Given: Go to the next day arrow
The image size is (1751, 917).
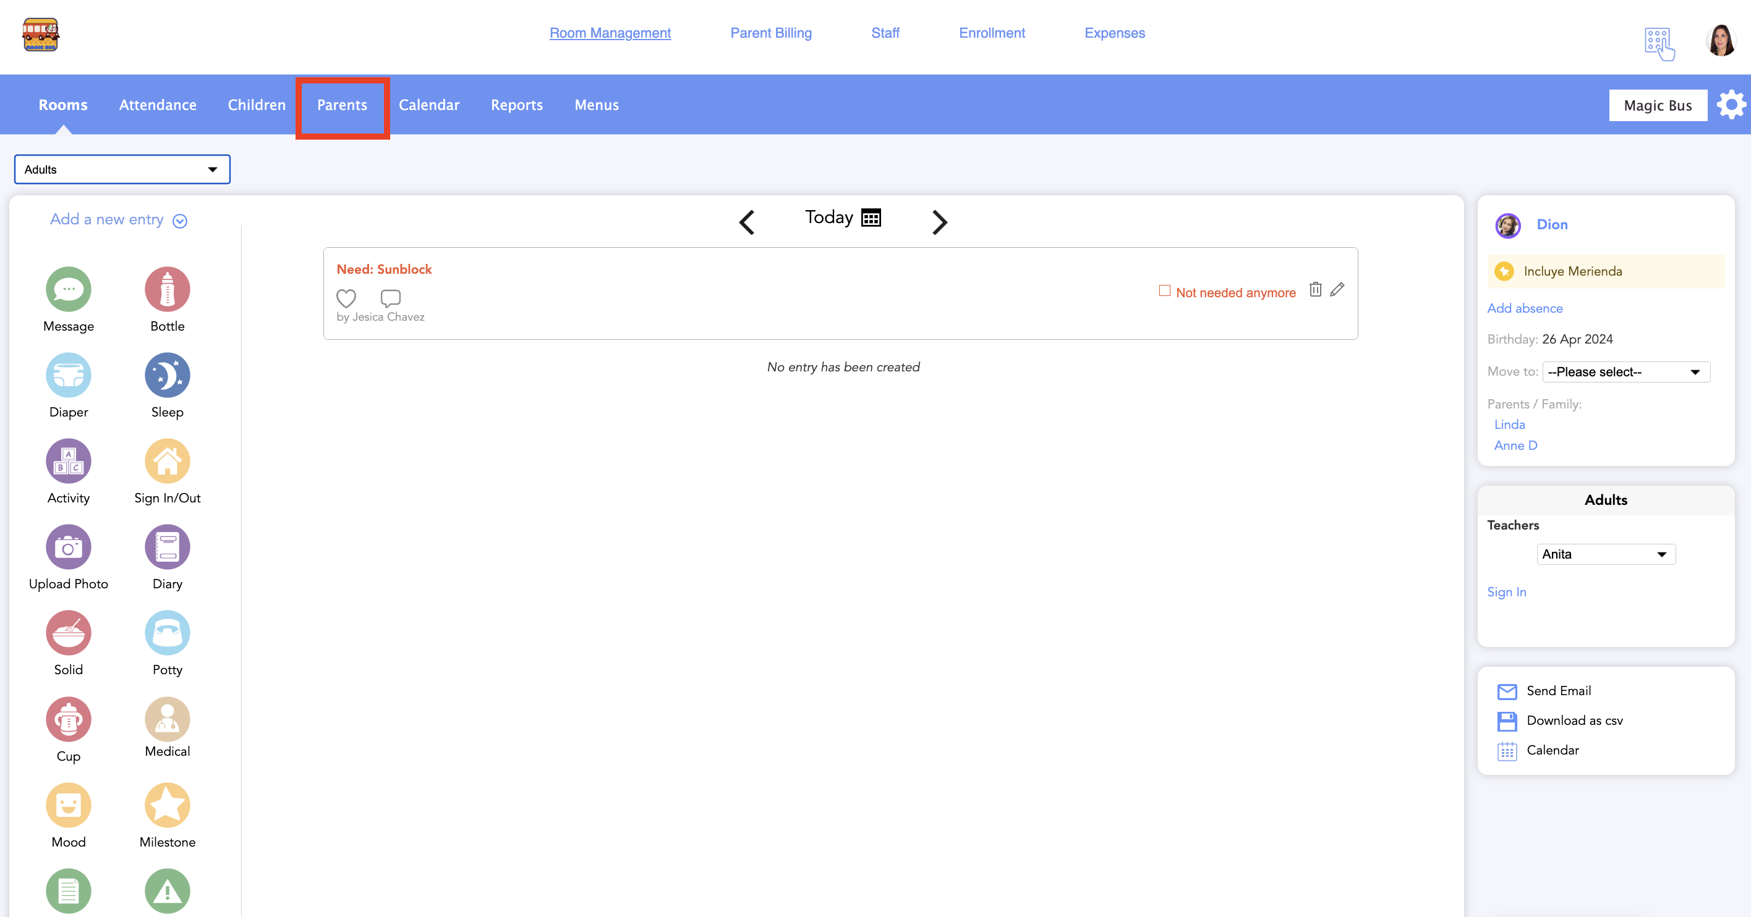Looking at the screenshot, I should click(939, 221).
